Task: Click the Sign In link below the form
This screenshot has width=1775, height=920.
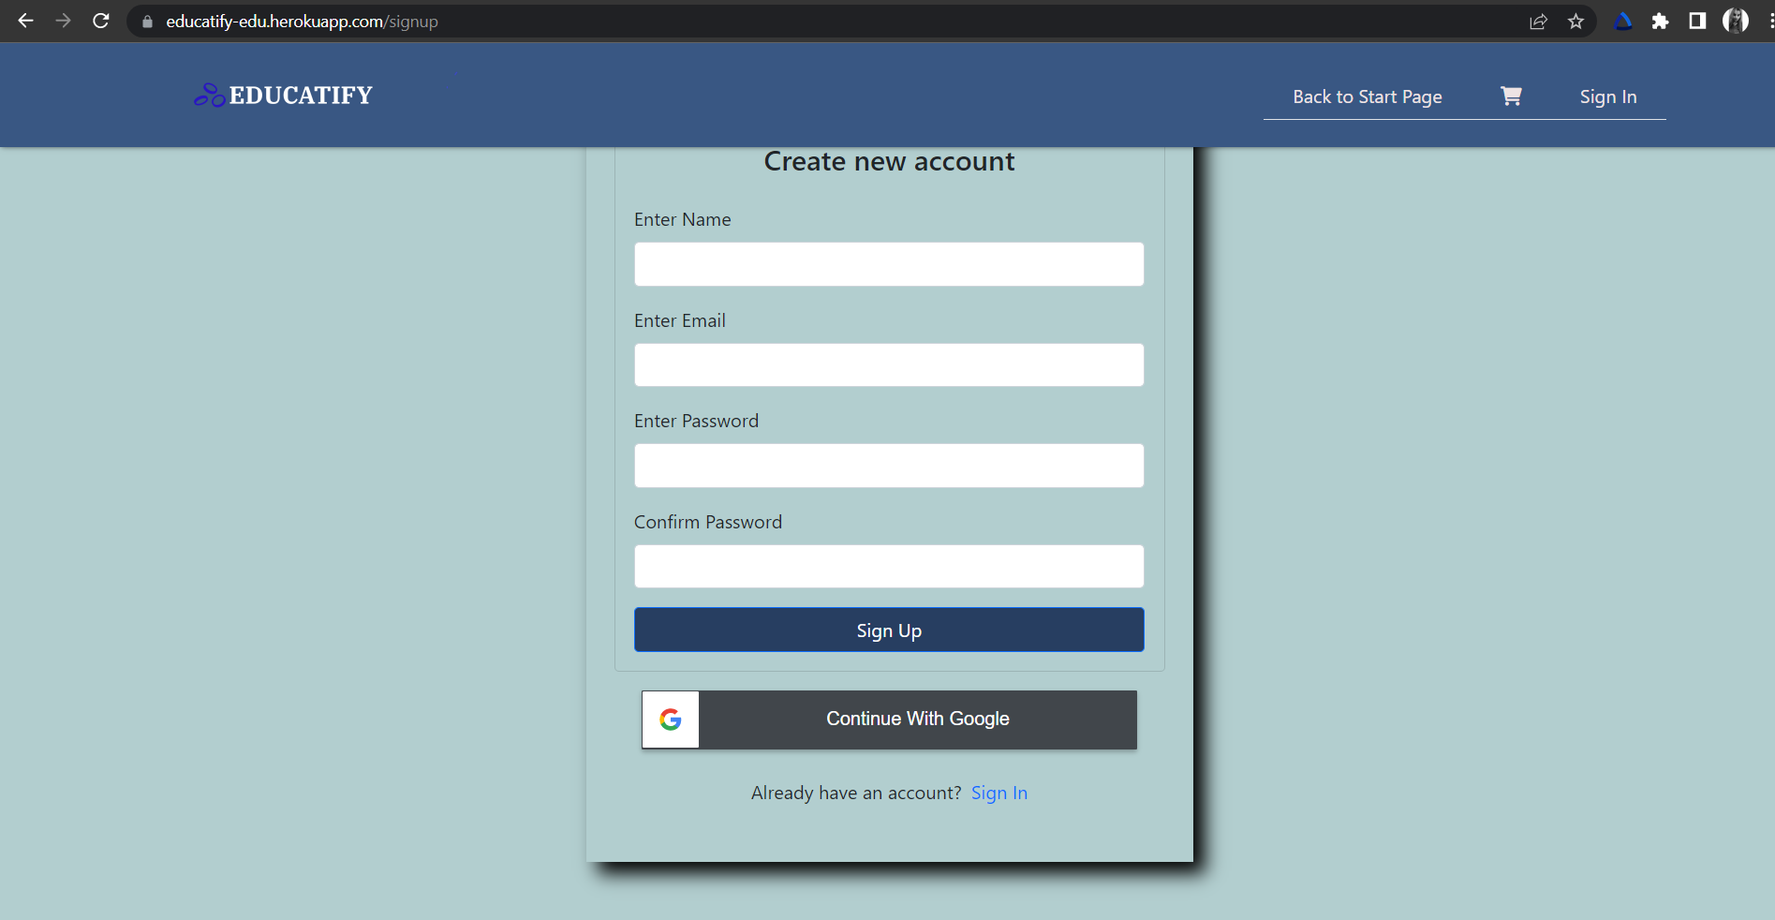Action: [x=998, y=793]
